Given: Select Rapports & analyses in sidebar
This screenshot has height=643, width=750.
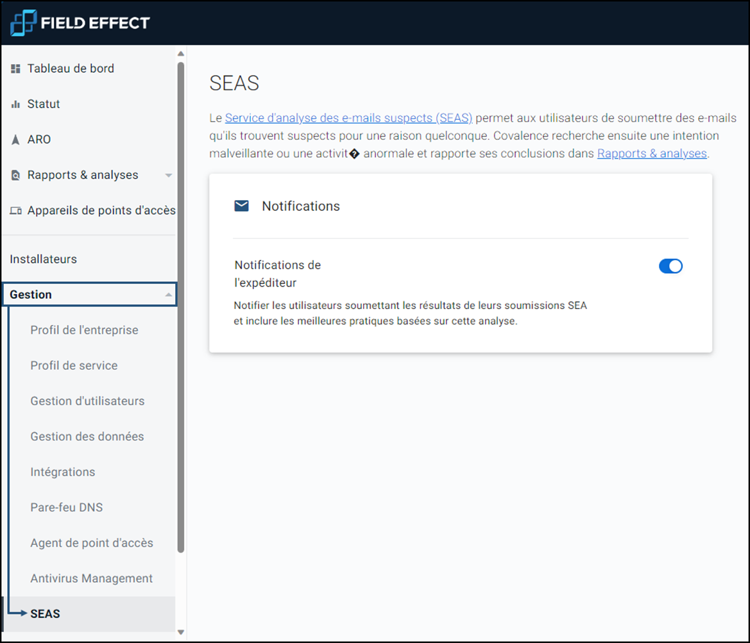Looking at the screenshot, I should [x=83, y=175].
